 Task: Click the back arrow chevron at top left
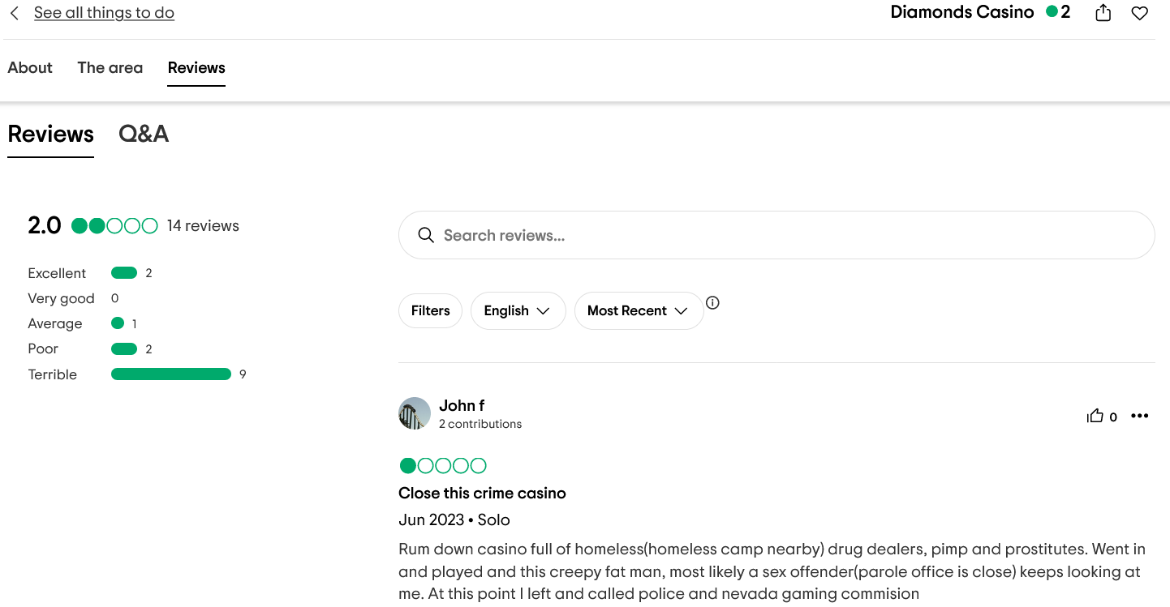pos(15,13)
